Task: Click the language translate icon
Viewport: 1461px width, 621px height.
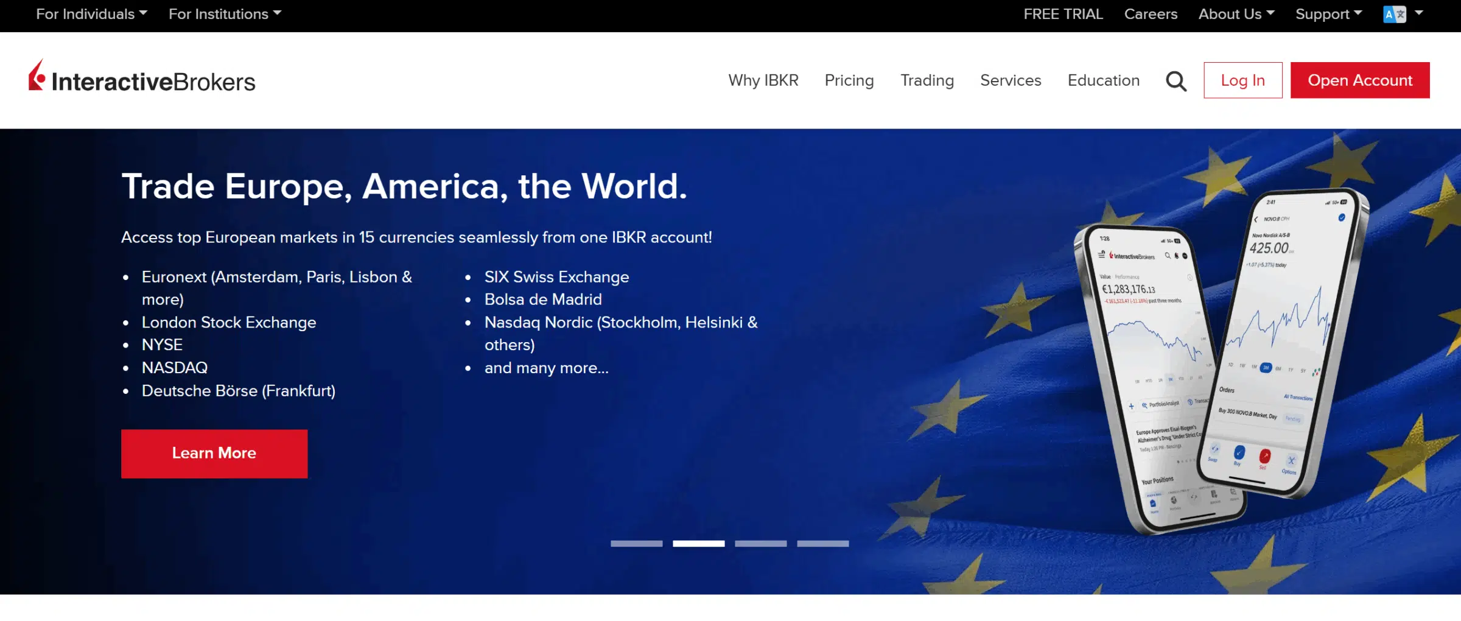Action: 1395,14
